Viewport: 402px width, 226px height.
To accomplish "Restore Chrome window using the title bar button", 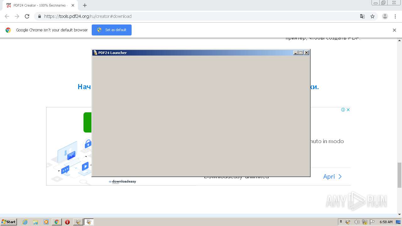I will [383, 3].
